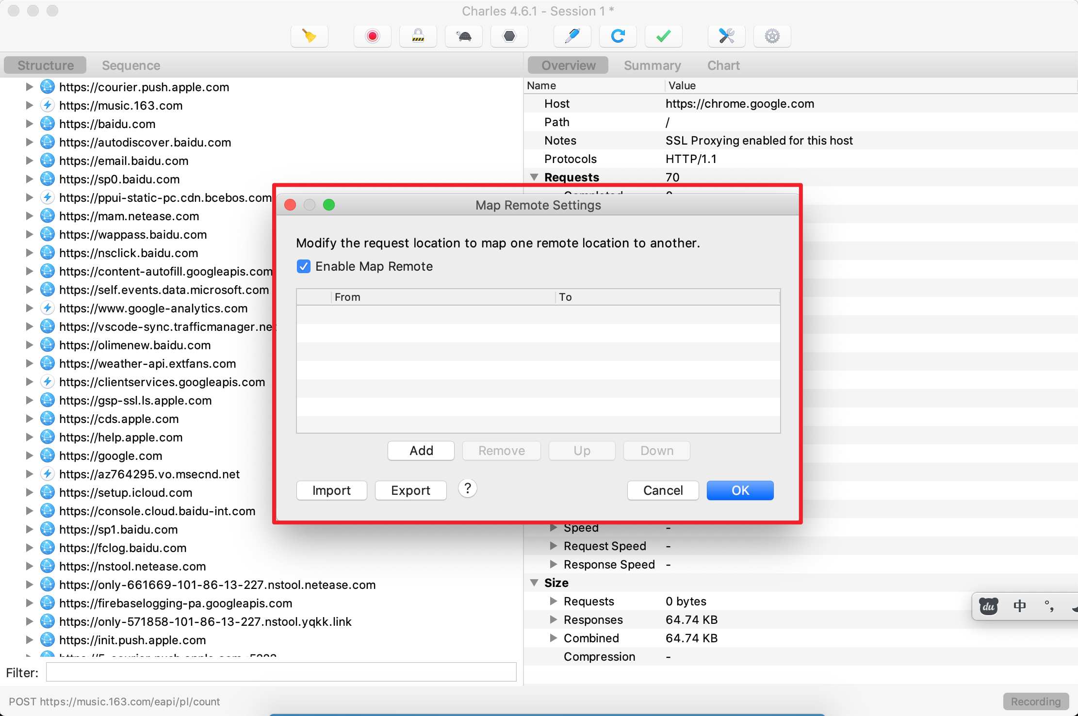The width and height of the screenshot is (1078, 716).
Task: Click the green validate checkmark icon
Action: pos(663,36)
